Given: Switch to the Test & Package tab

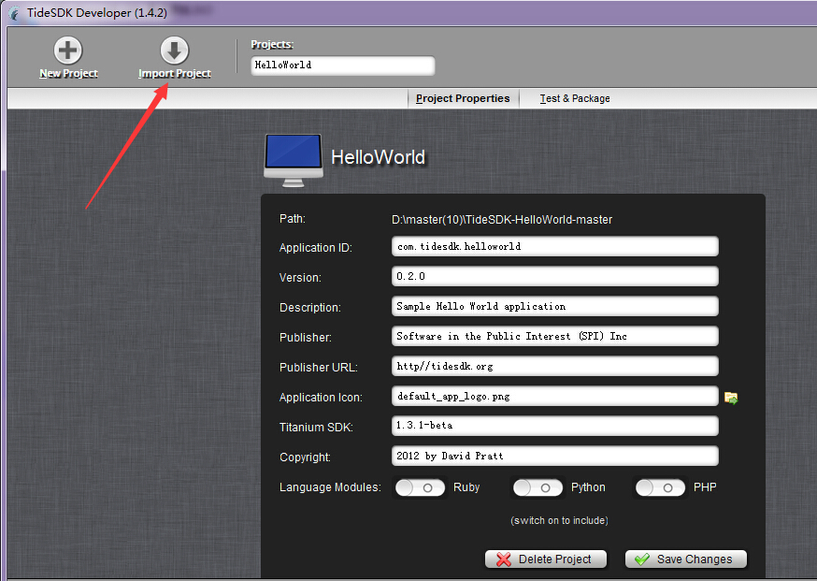Looking at the screenshot, I should (x=575, y=98).
